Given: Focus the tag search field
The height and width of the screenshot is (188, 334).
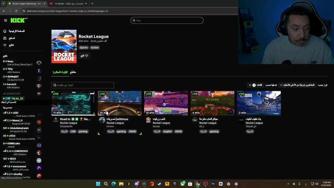Looking at the screenshot, I should pos(83,85).
